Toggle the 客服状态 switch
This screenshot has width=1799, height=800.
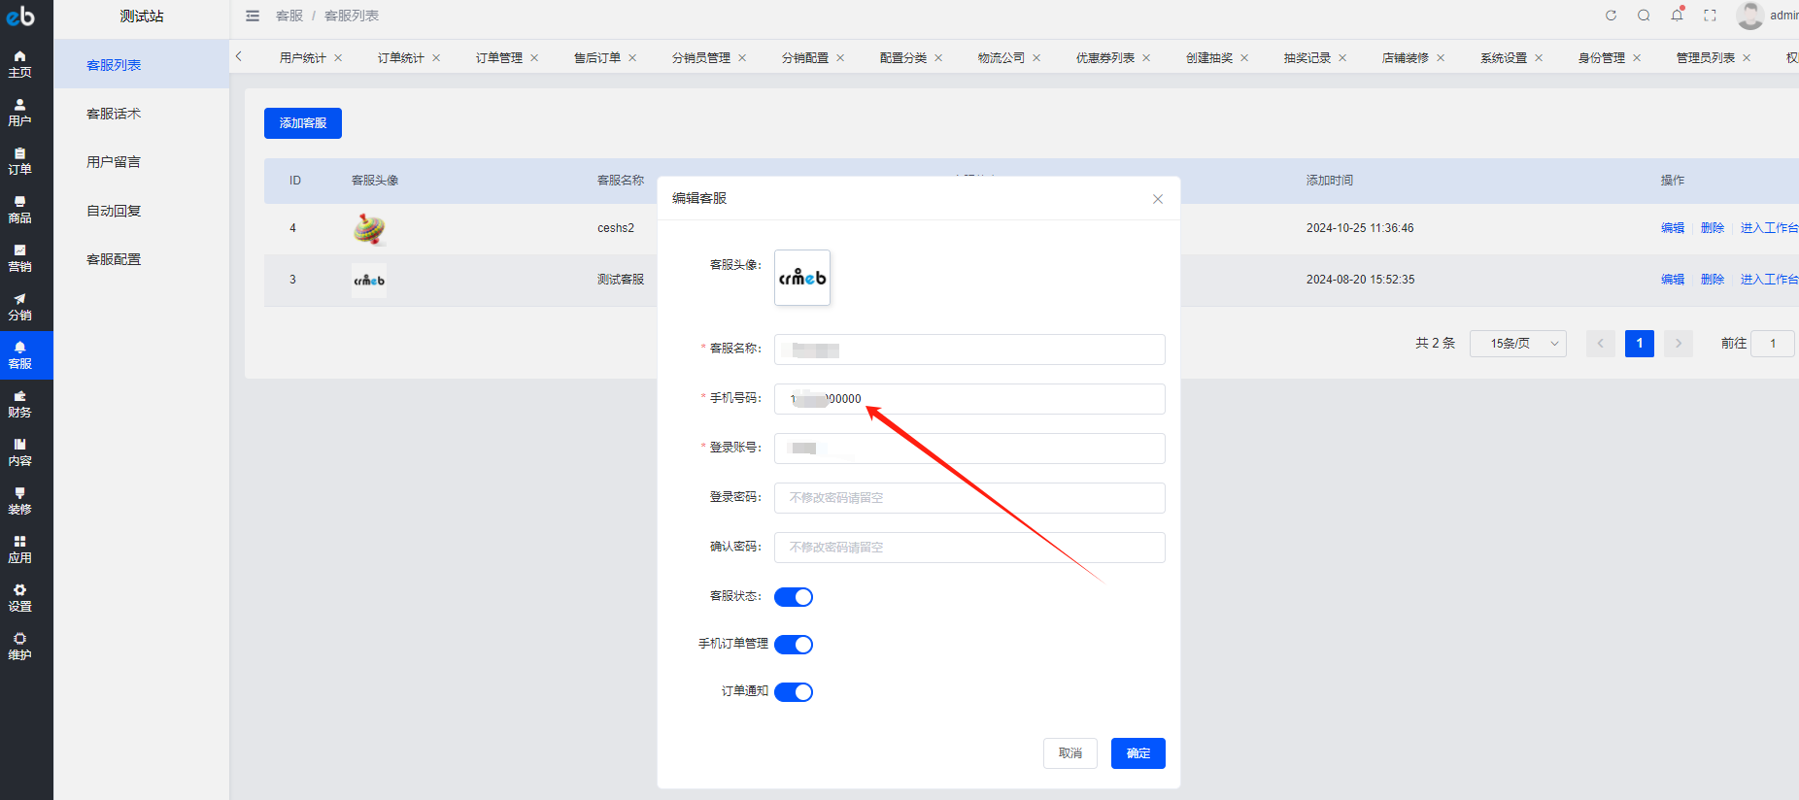pyautogui.click(x=794, y=597)
